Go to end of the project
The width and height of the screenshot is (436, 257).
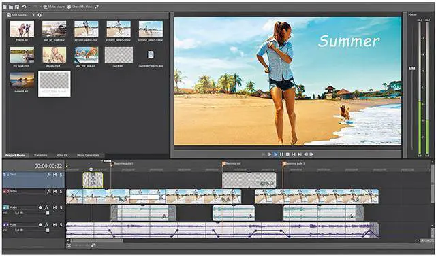[x=300, y=154]
